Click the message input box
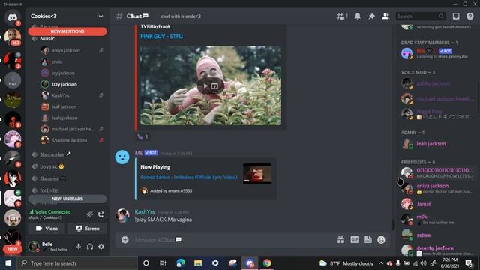 click(232, 240)
